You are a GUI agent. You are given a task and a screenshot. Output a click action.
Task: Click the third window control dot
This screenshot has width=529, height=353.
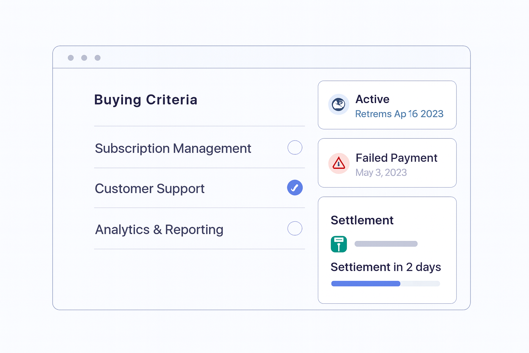point(98,58)
